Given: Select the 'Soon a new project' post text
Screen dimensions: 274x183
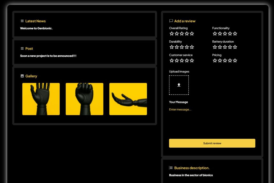Looking at the screenshot, I should [x=48, y=56].
